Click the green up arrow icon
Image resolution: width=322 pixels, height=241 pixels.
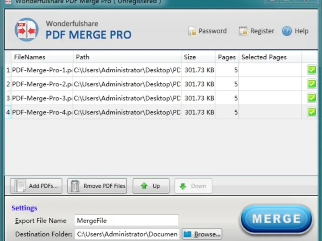[x=144, y=186]
